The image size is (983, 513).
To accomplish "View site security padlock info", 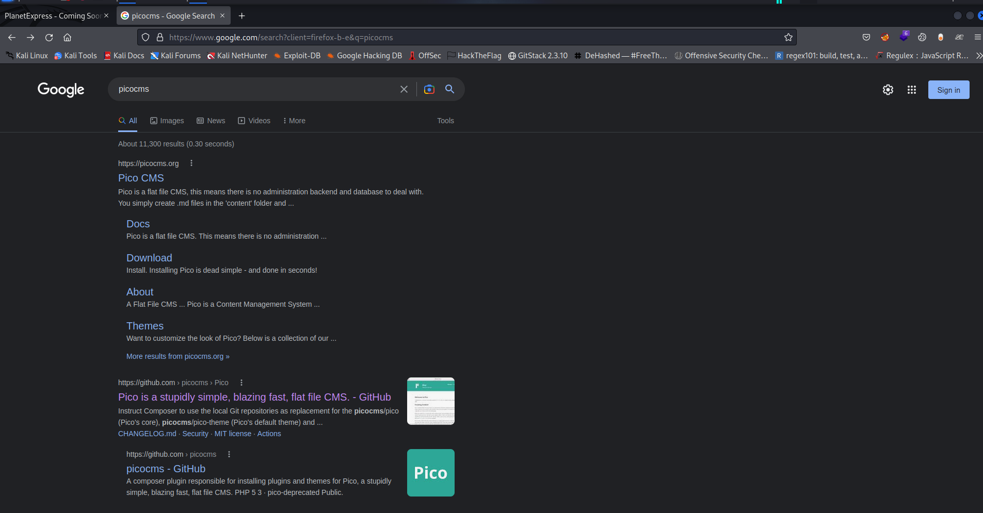I will click(x=160, y=37).
